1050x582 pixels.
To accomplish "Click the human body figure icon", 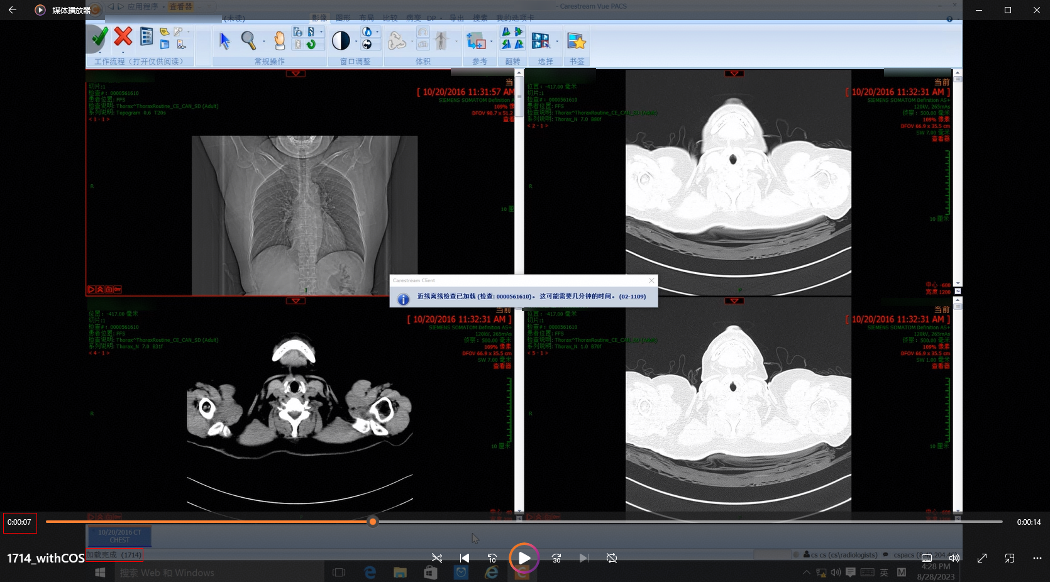I will coord(441,41).
